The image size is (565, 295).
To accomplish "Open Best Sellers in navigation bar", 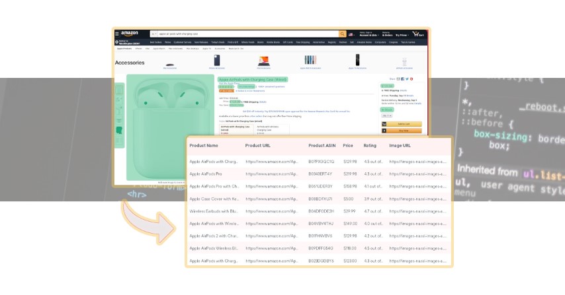I will click(155, 42).
